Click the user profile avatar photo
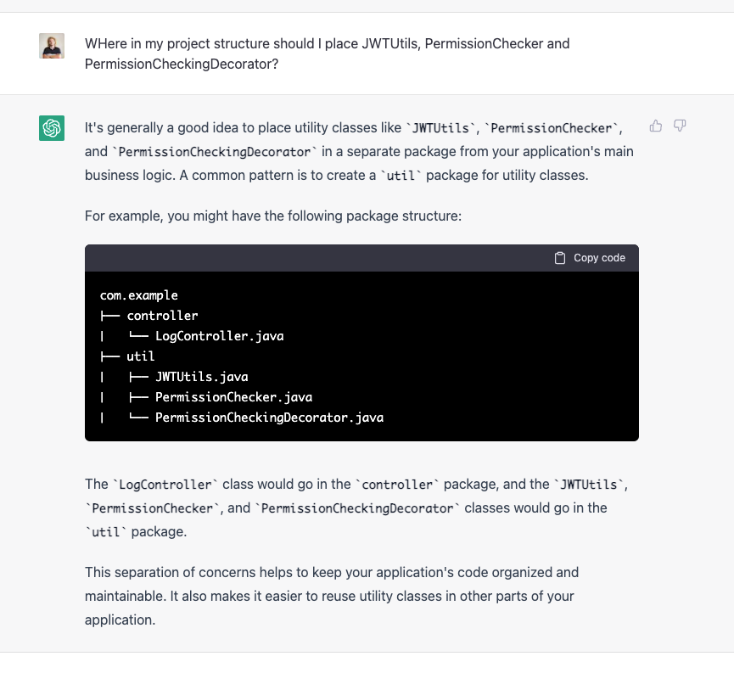This screenshot has width=734, height=673. coord(51,44)
